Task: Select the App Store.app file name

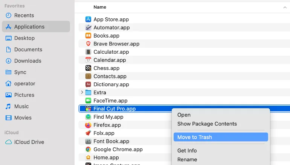Action: pyautogui.click(x=111, y=20)
